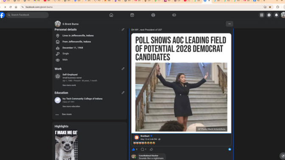Like the post with thumbs-up icon

(134, 149)
